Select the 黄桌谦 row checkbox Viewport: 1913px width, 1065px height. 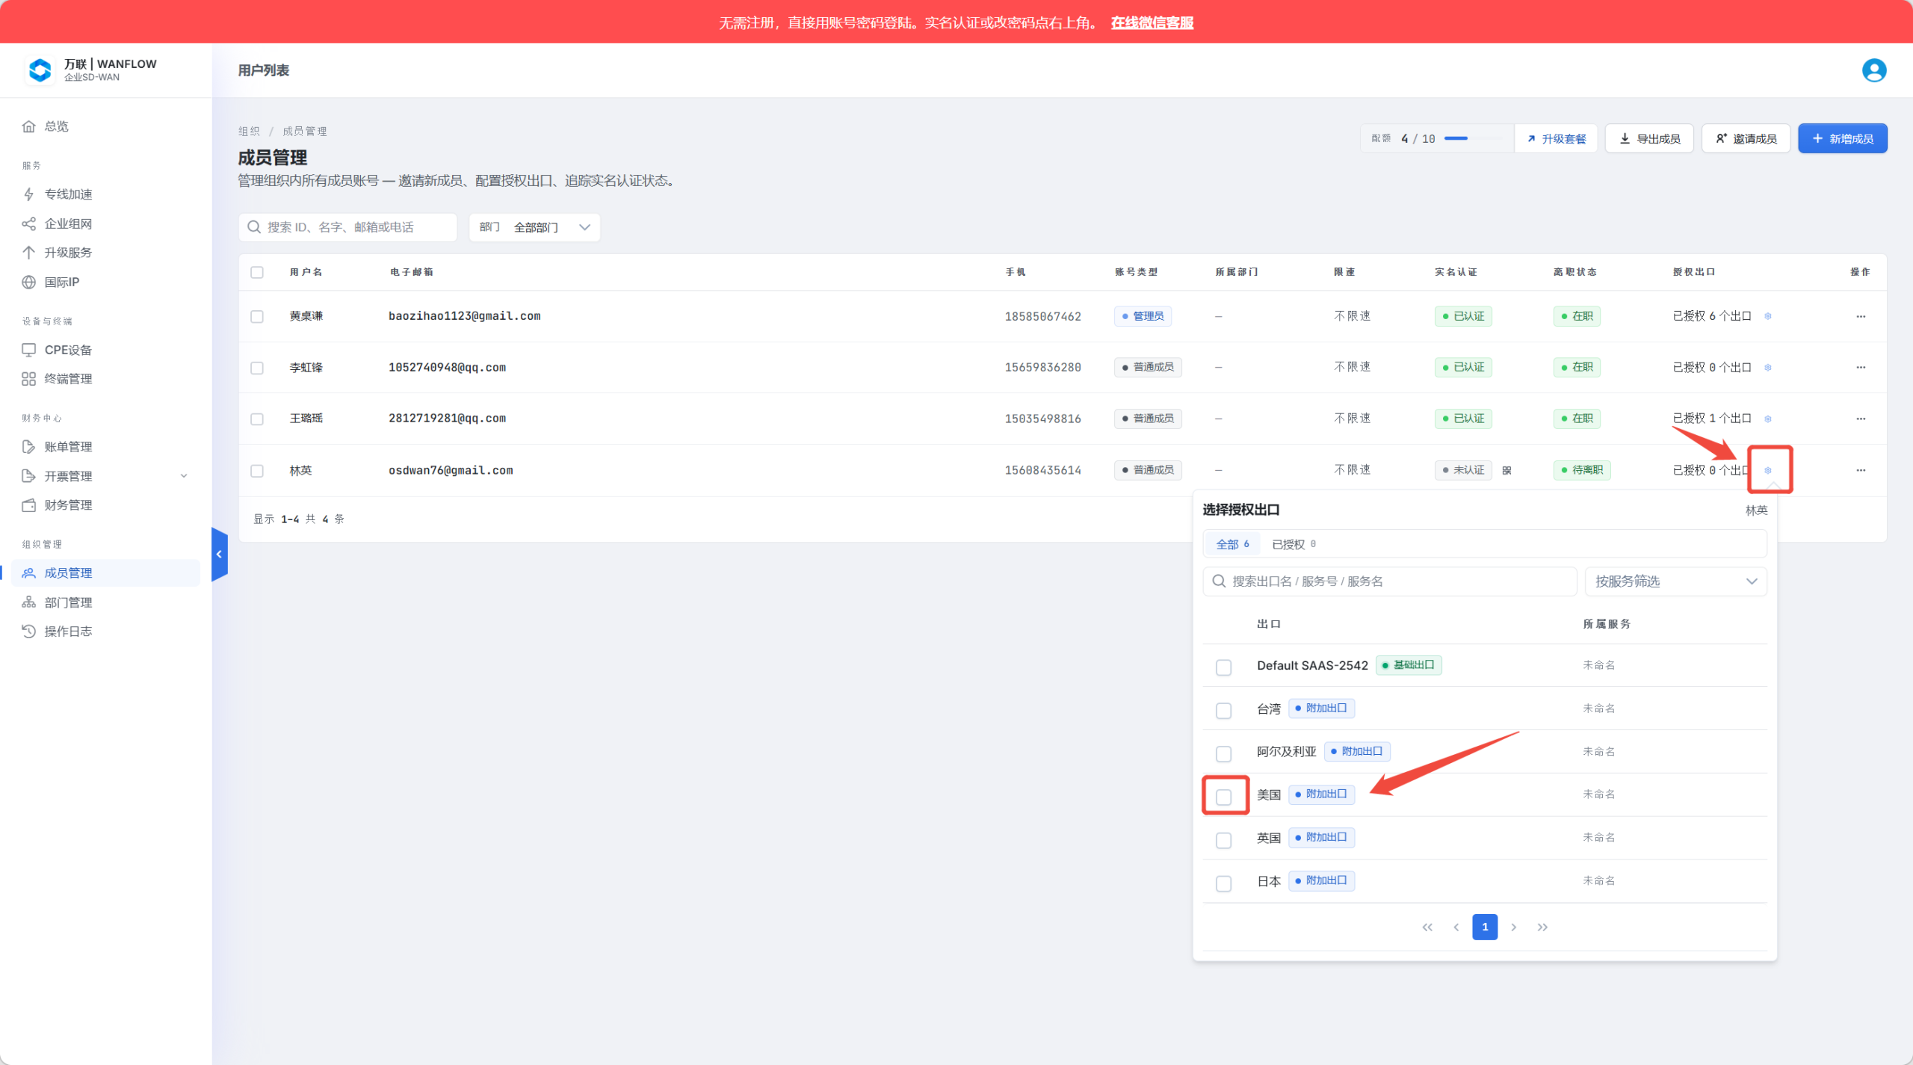click(257, 316)
